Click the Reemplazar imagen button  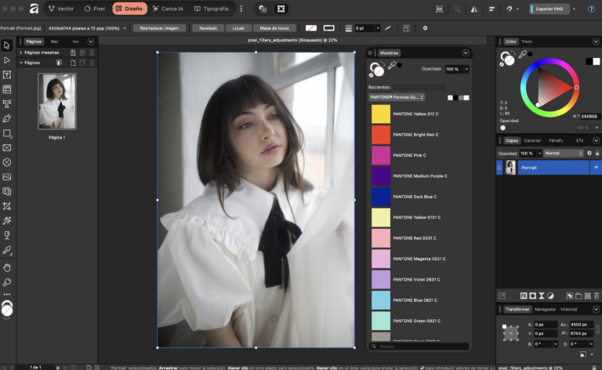coord(159,27)
